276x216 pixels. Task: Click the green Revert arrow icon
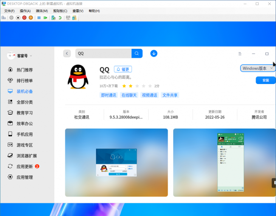click(60, 17)
